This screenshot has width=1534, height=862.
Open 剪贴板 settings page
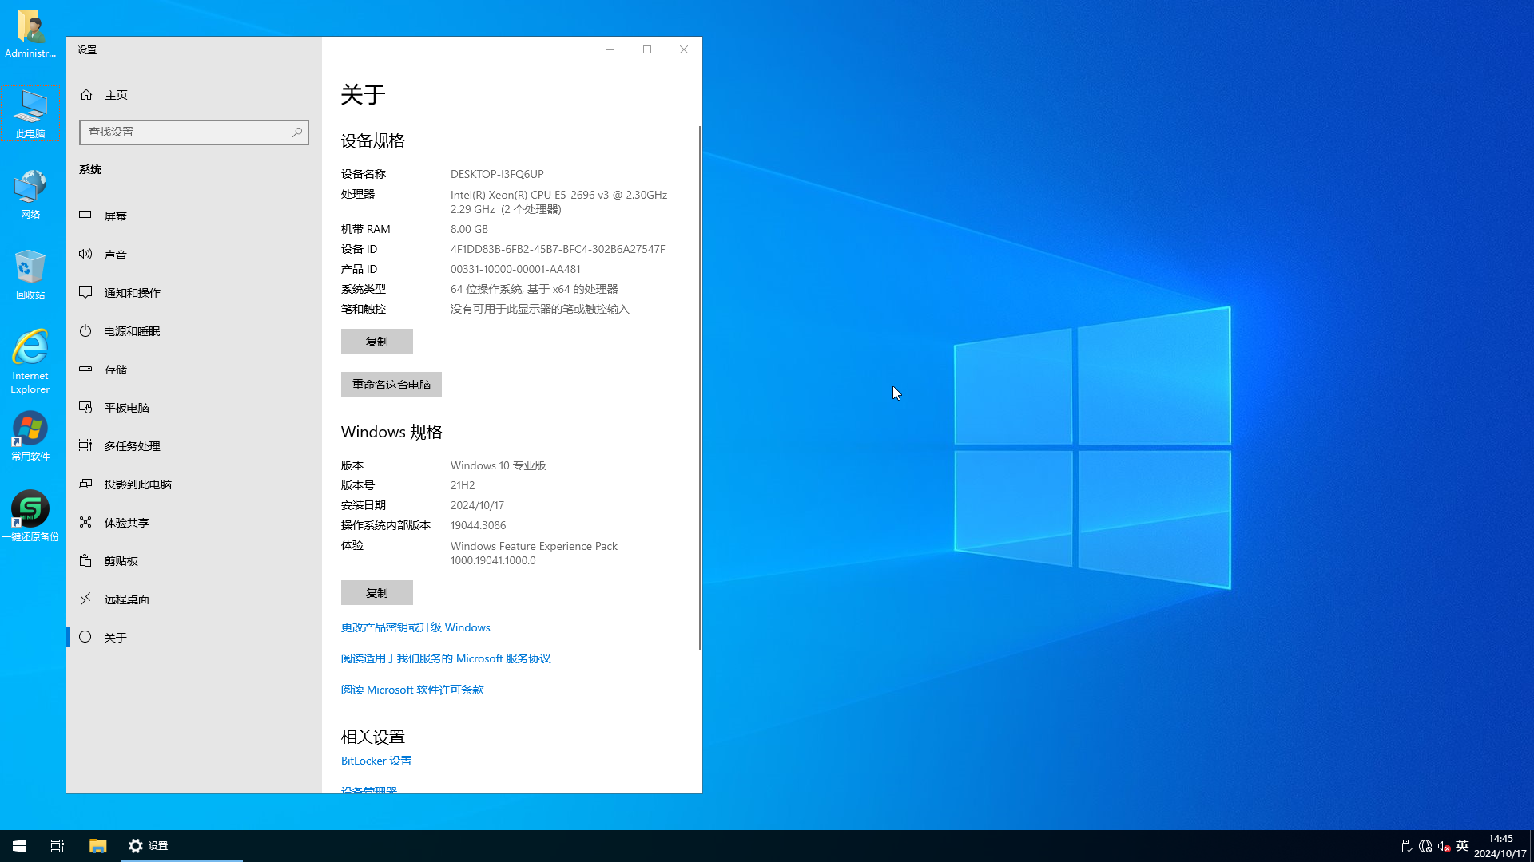click(x=194, y=560)
